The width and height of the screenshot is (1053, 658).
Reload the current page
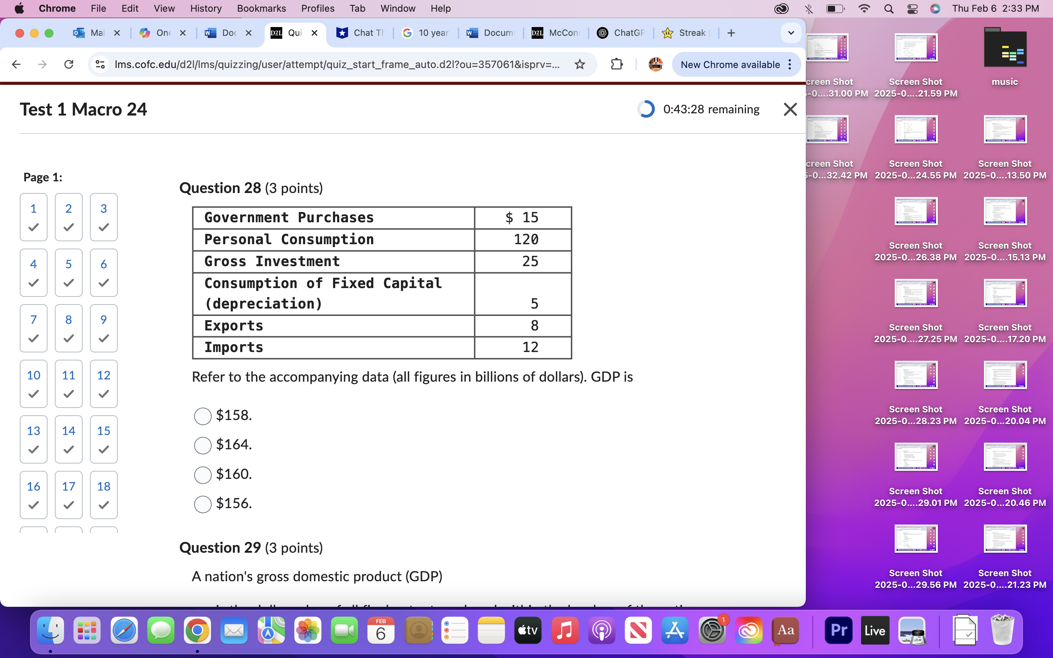coord(69,64)
